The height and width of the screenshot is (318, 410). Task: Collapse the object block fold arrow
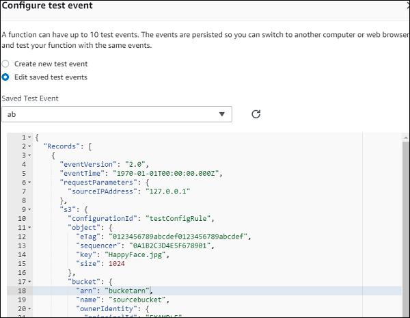29,228
